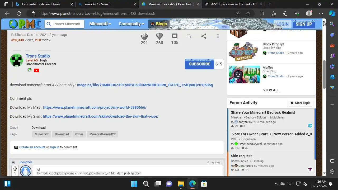Open the Copilot sidebar icon
Viewport: 338px width, 190px height.
tap(332, 13)
